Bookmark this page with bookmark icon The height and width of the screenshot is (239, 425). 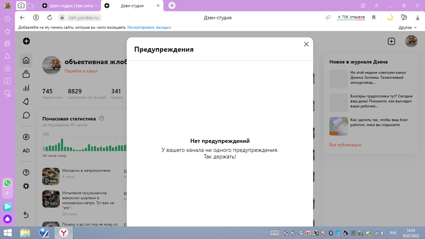[374, 17]
